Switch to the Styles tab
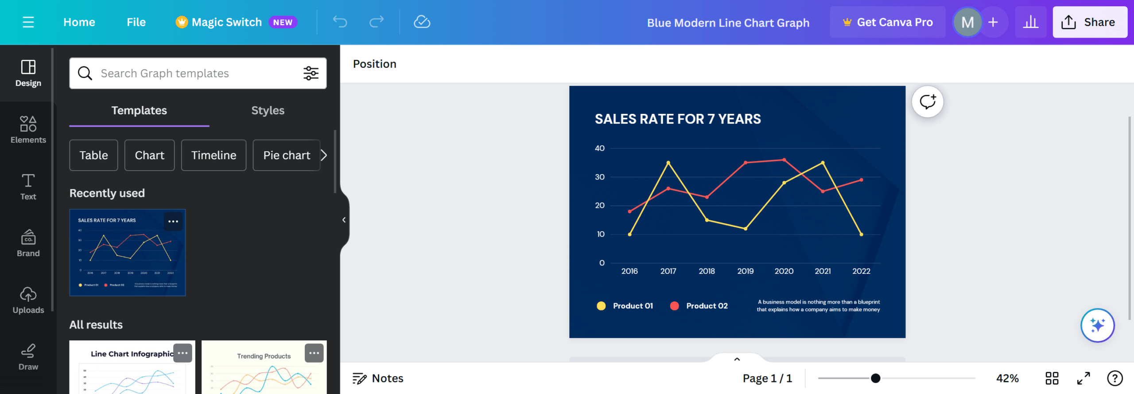The height and width of the screenshot is (394, 1134). tap(268, 110)
